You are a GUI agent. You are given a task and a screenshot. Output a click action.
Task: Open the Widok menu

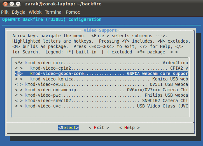pyautogui.click(x=35, y=12)
